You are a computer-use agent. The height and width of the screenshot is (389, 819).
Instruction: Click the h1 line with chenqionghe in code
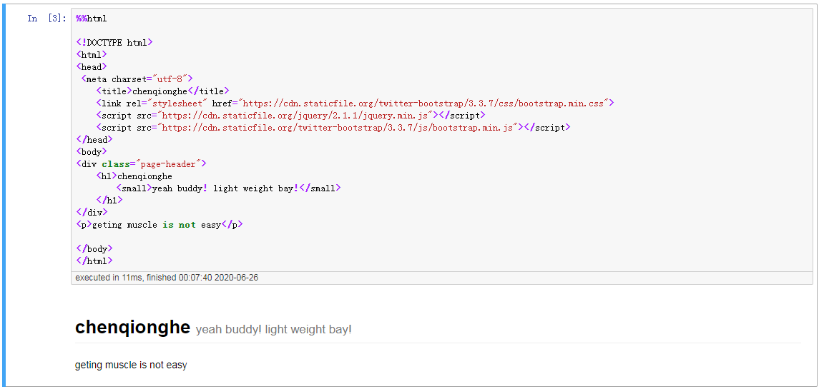pyautogui.click(x=134, y=176)
